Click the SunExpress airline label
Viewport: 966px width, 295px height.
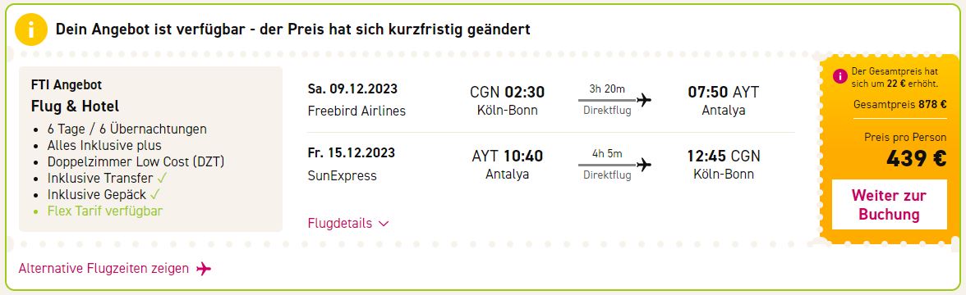(342, 175)
